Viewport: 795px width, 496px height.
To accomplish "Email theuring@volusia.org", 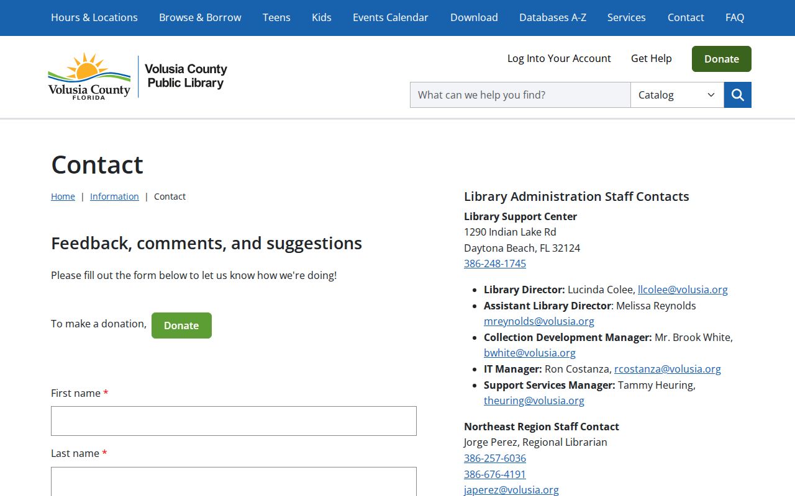I will tap(534, 401).
